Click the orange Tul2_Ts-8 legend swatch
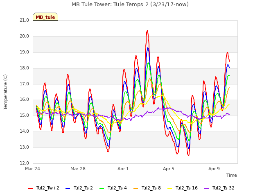The height and width of the screenshot is (196, 262). (136, 189)
